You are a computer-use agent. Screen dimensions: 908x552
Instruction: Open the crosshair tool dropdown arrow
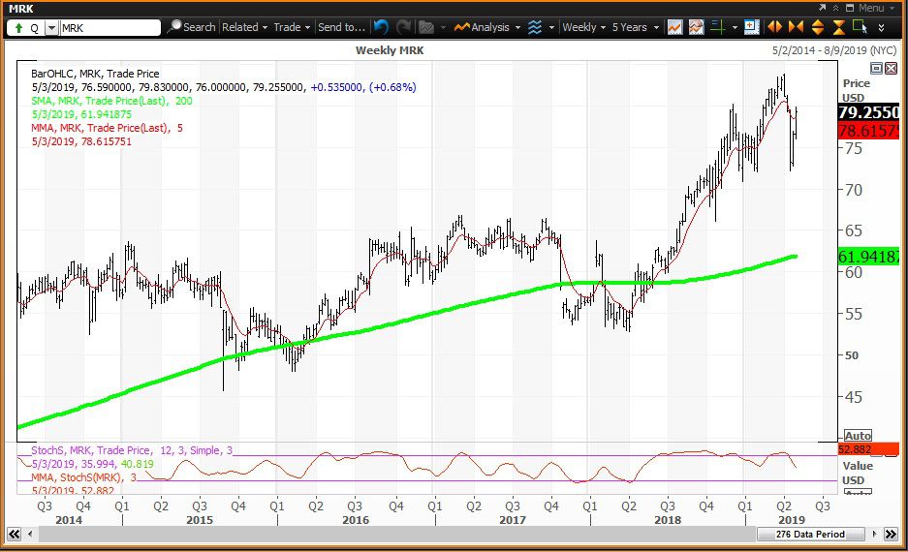[735, 27]
